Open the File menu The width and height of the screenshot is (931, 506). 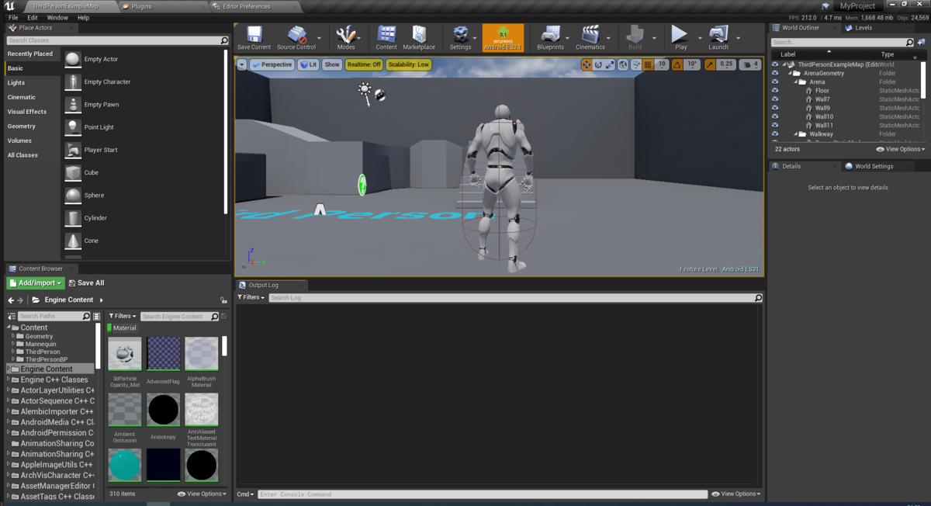tap(13, 17)
